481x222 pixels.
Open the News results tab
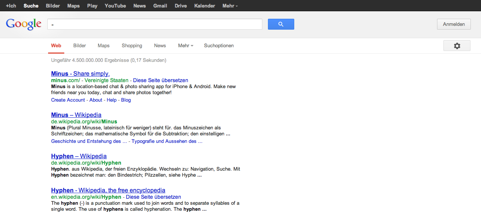(160, 46)
